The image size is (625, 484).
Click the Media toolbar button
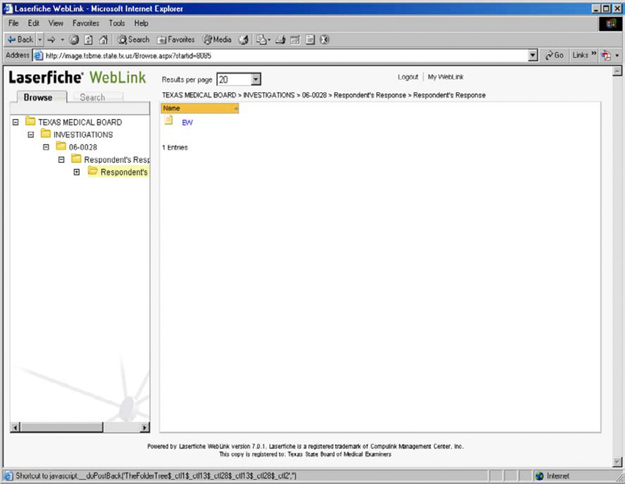pos(217,39)
